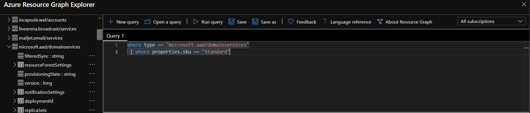Click the Language reference question mark icon
This screenshot has height=113, width=530.
(325, 22)
